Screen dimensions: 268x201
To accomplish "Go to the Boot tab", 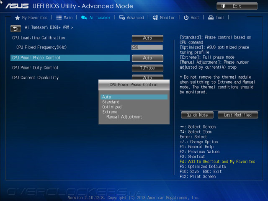I will tap(191, 18).
